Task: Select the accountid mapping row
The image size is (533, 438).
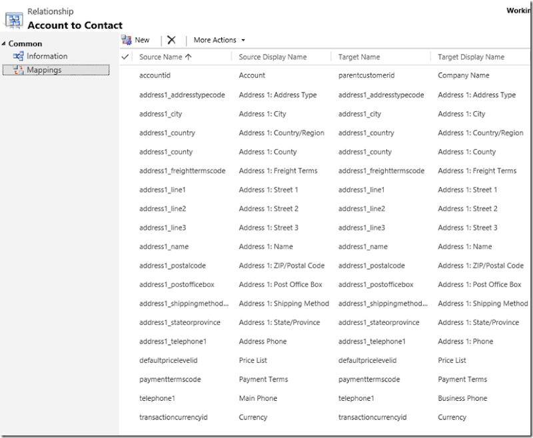Action: (155, 76)
